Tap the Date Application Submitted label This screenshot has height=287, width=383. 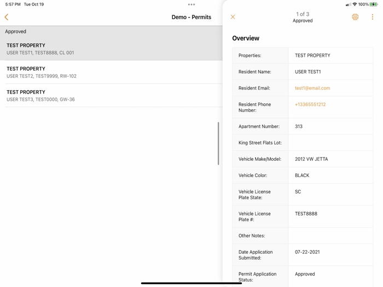coord(256,255)
